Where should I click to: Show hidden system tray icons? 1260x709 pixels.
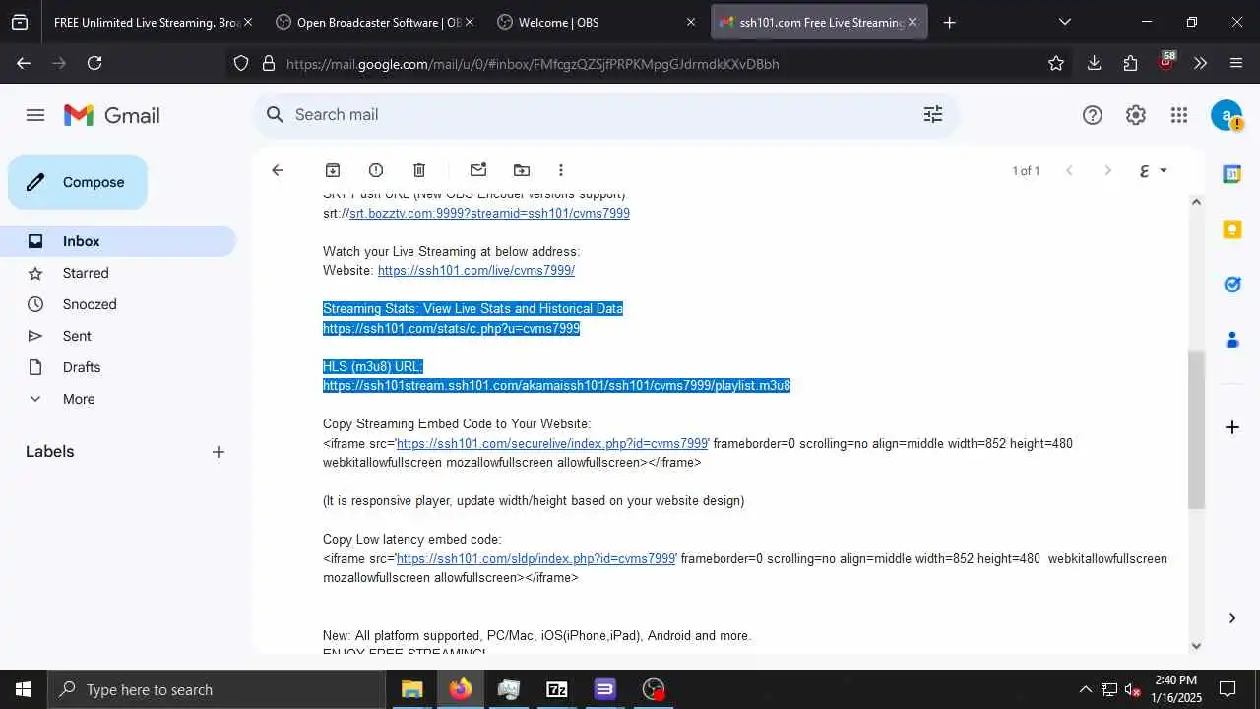(x=1086, y=689)
